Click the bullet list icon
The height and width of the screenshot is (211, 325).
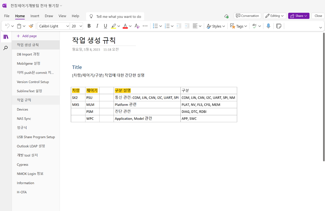coord(155,26)
